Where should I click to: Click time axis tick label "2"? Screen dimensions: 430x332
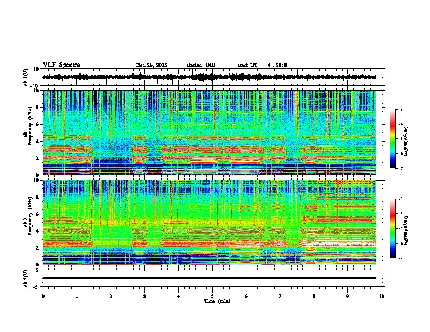tap(111, 296)
